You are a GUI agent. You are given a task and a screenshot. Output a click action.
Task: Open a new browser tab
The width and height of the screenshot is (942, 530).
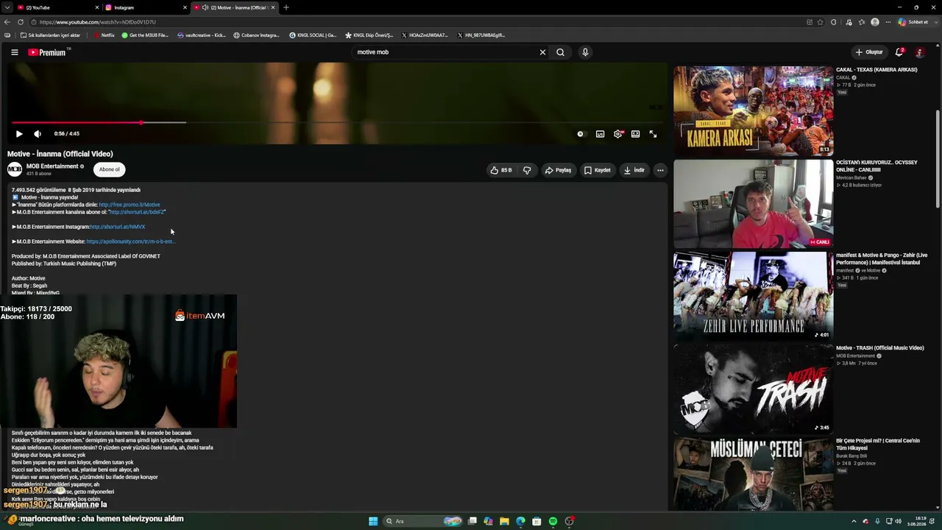286,7
